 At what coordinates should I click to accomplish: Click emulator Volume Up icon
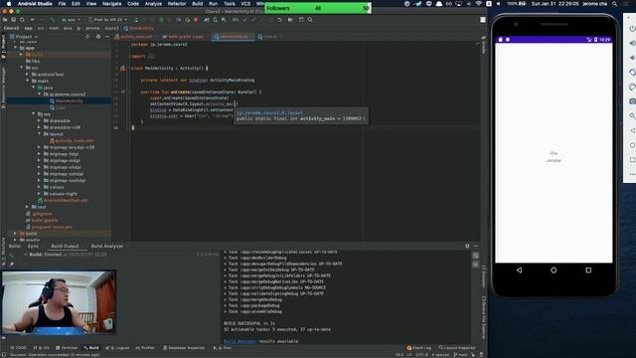632,43
